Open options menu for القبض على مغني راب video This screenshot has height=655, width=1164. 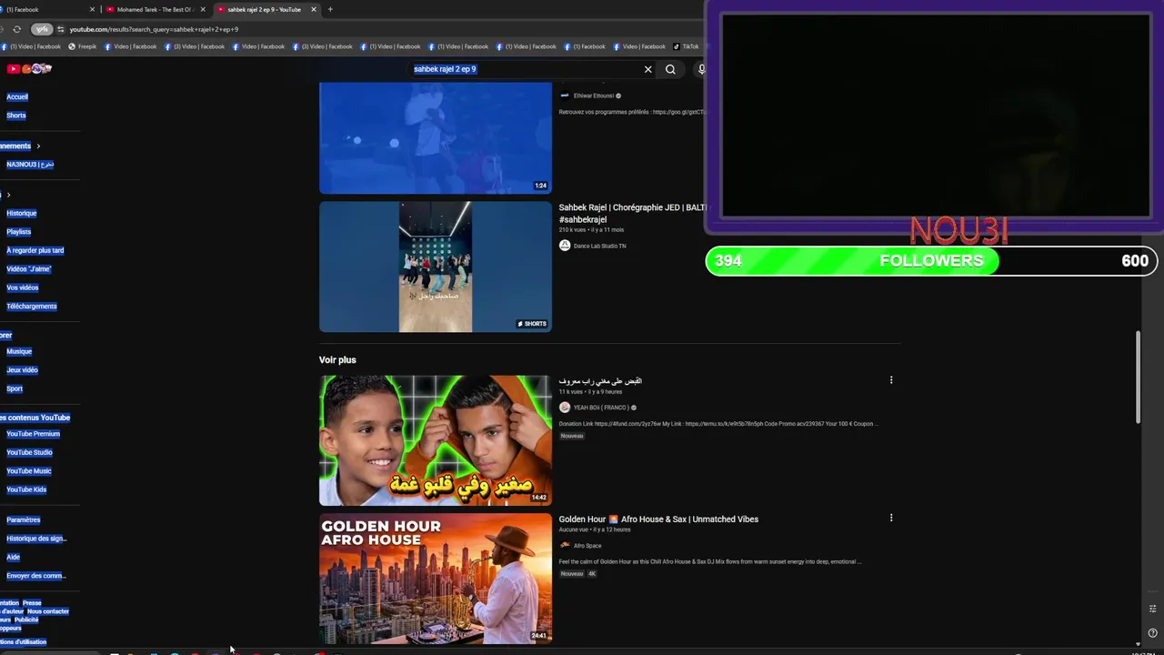point(891,379)
